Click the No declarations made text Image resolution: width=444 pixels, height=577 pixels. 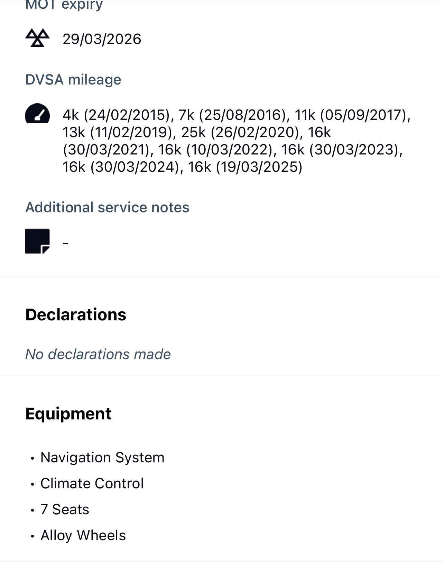click(x=98, y=354)
